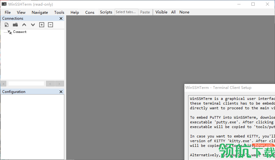Click the connections filter text field
Image resolution: width=275 pixels, height=160 pixels.
click(x=26, y=84)
